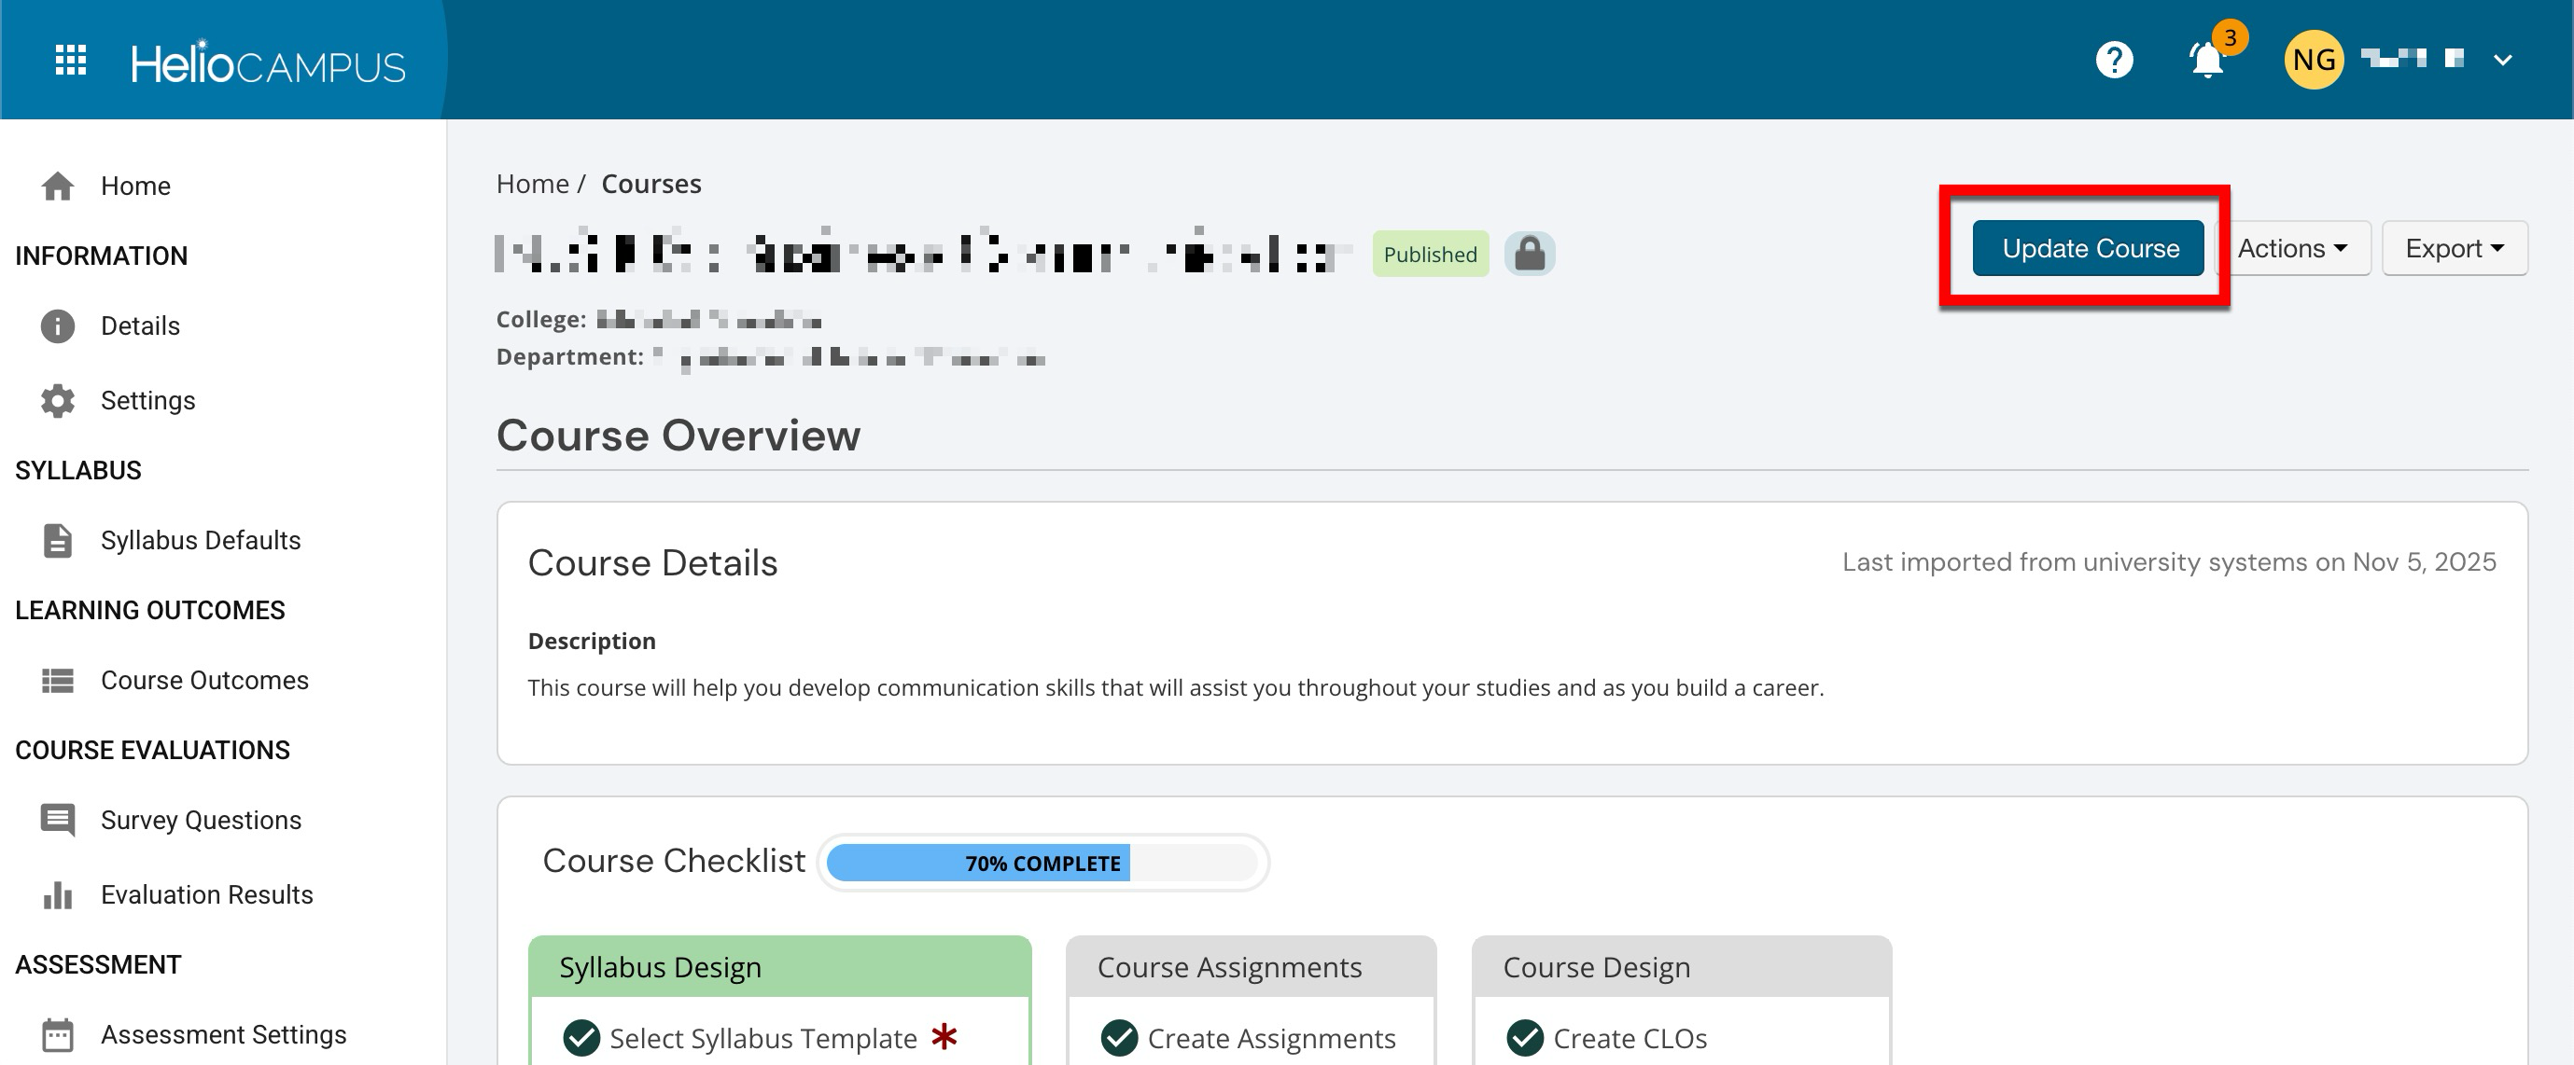The image size is (2574, 1065).
Task: Open the apps grid menu icon
Action: (70, 60)
